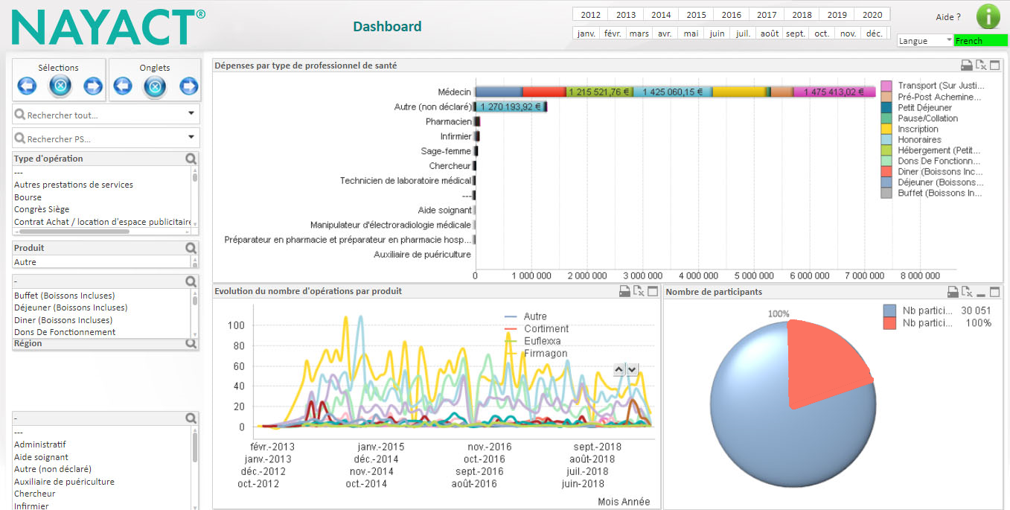Clear selections using Onglets middle icon
The image size is (1010, 510).
(x=155, y=87)
